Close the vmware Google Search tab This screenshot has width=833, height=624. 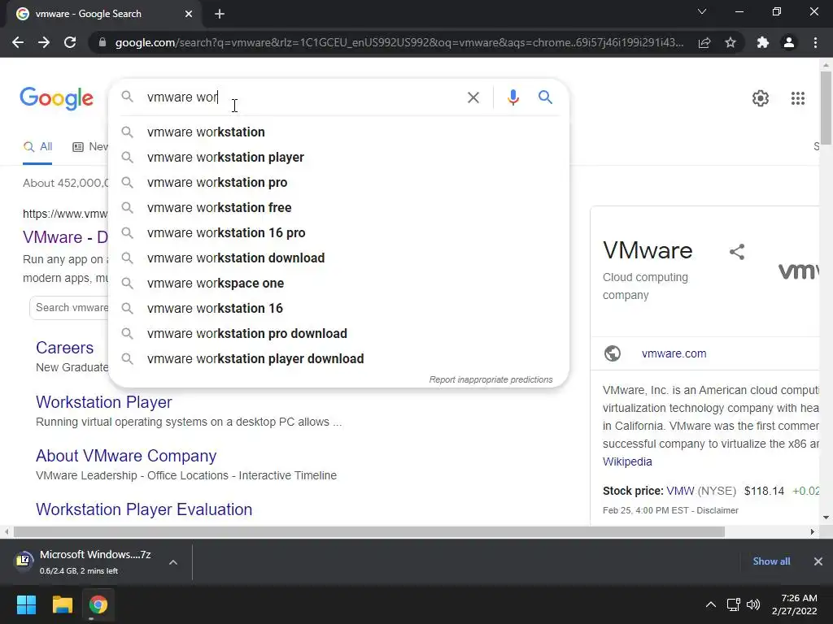click(189, 14)
